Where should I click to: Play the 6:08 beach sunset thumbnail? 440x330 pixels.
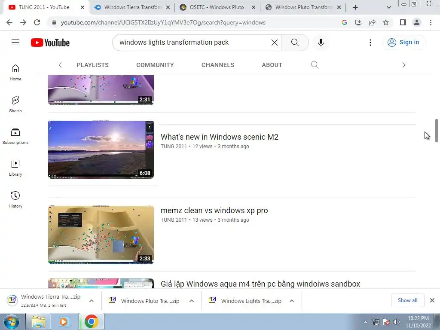tap(101, 150)
